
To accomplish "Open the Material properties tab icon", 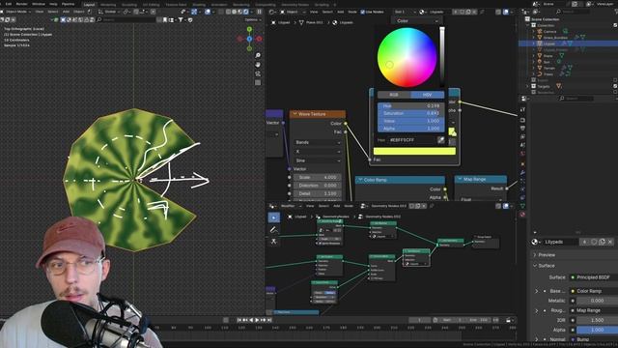I will coord(522,215).
